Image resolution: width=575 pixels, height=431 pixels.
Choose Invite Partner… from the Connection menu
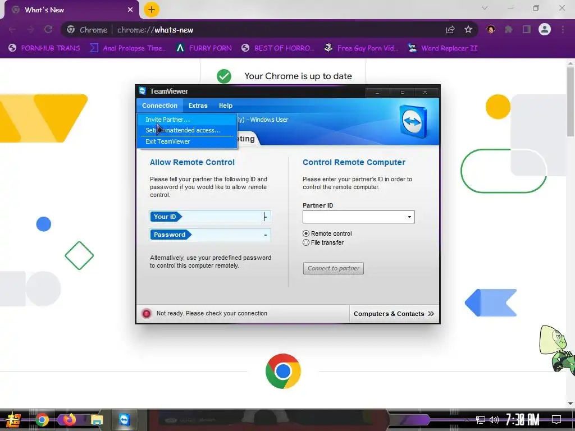click(187, 120)
